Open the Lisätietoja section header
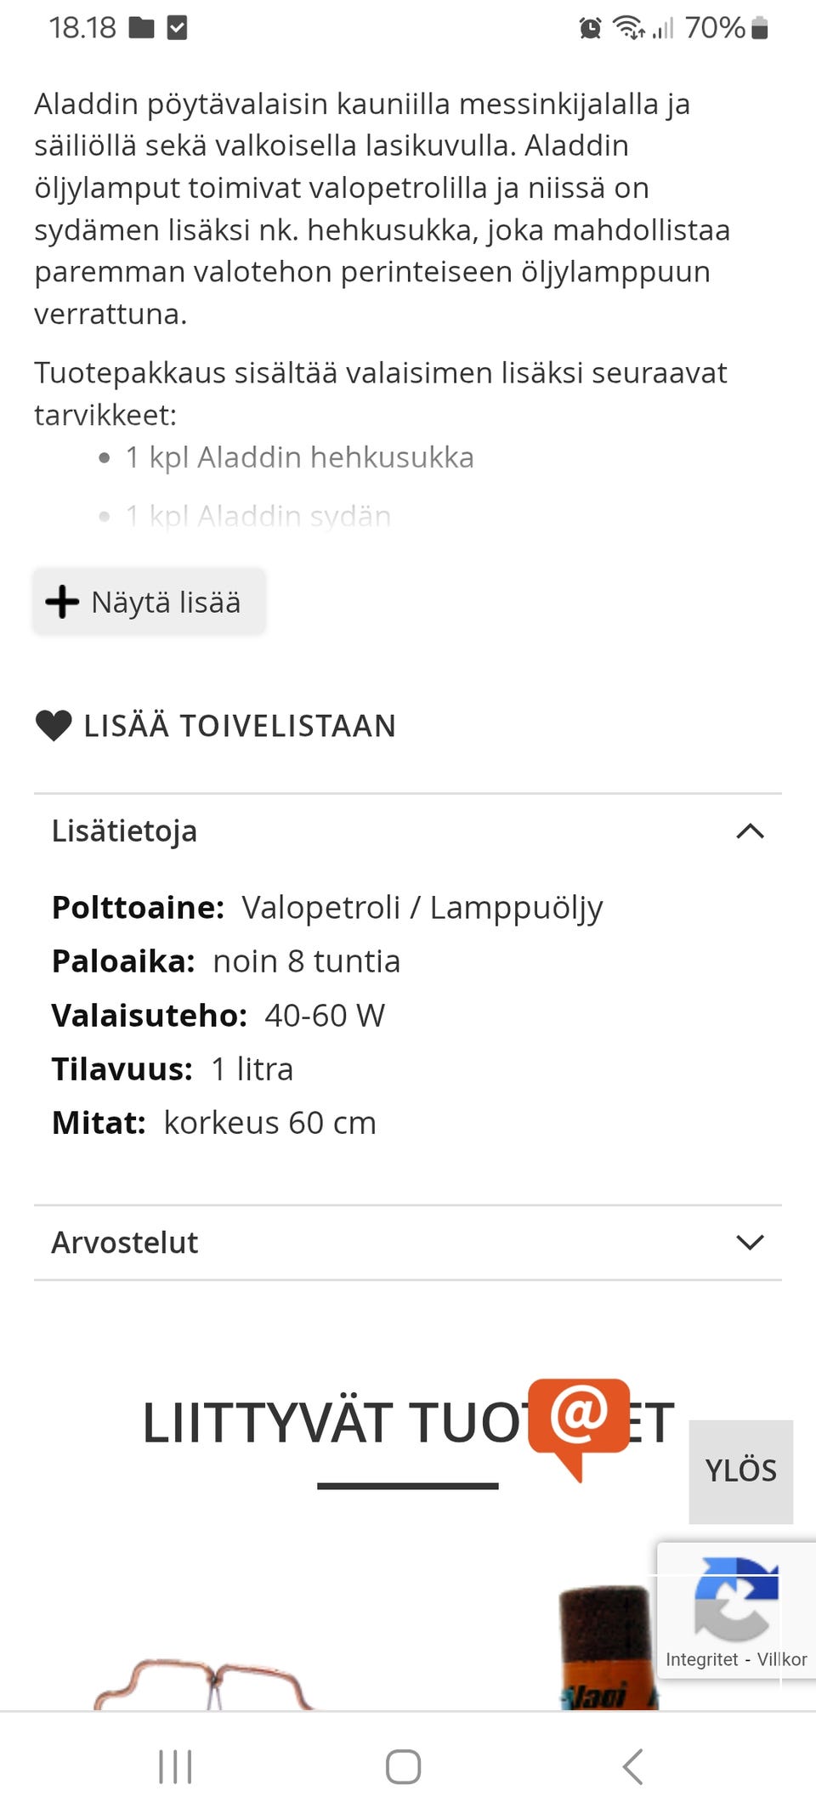The width and height of the screenshot is (816, 1819). pos(124,830)
